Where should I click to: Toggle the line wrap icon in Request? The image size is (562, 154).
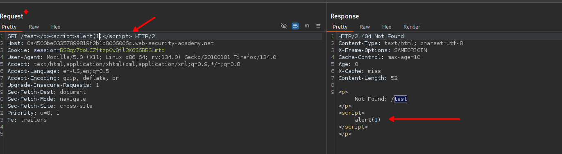point(295,26)
